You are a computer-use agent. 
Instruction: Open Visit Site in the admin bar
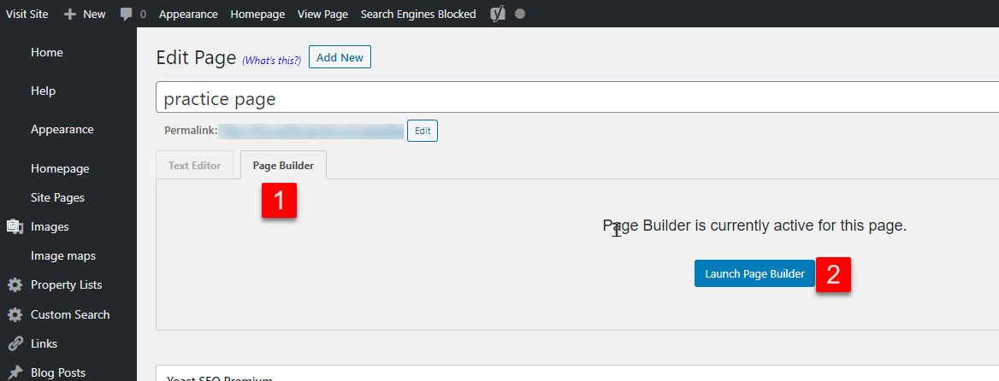point(27,14)
